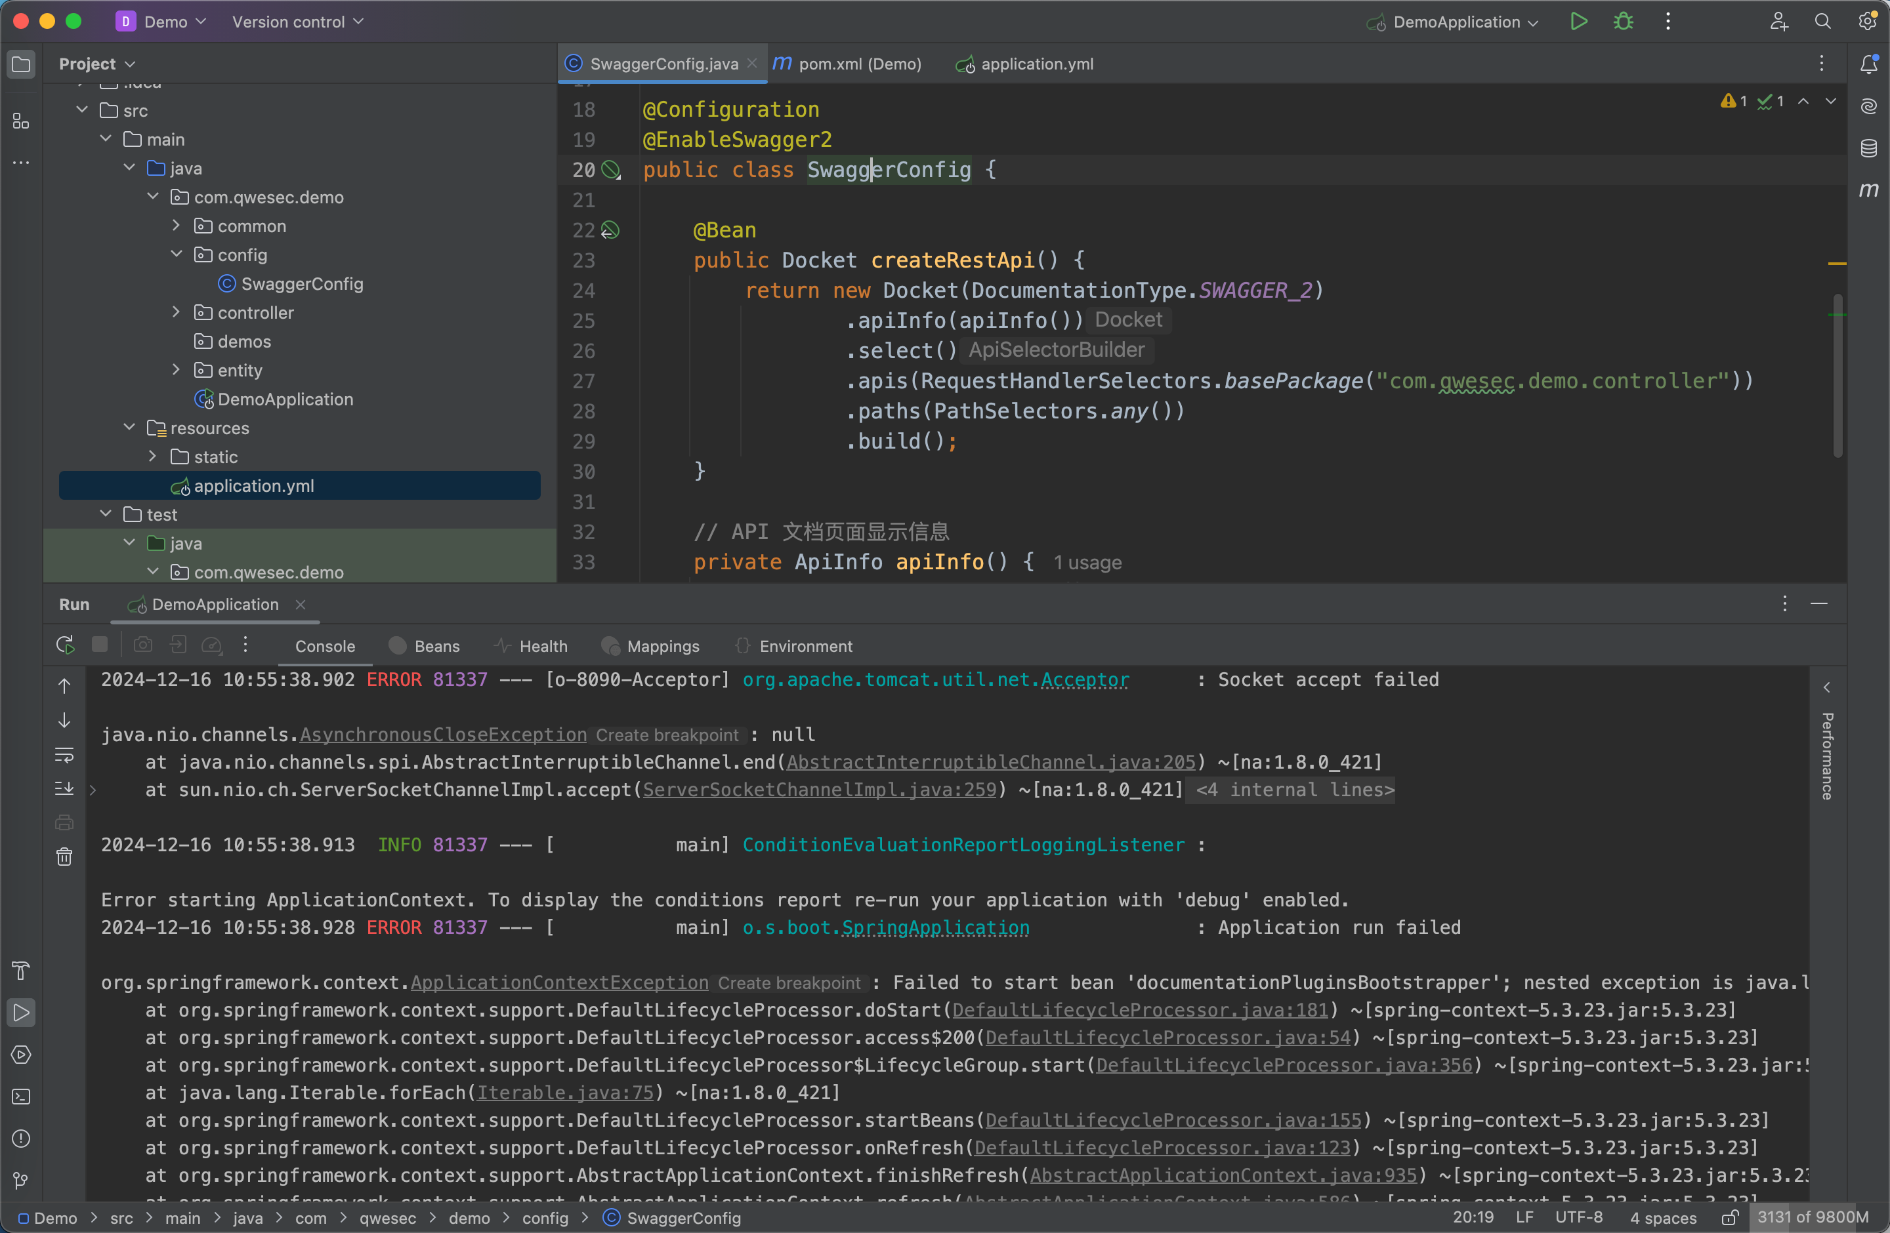Close the DemoApplication run tab
The height and width of the screenshot is (1233, 1890).
click(x=300, y=605)
